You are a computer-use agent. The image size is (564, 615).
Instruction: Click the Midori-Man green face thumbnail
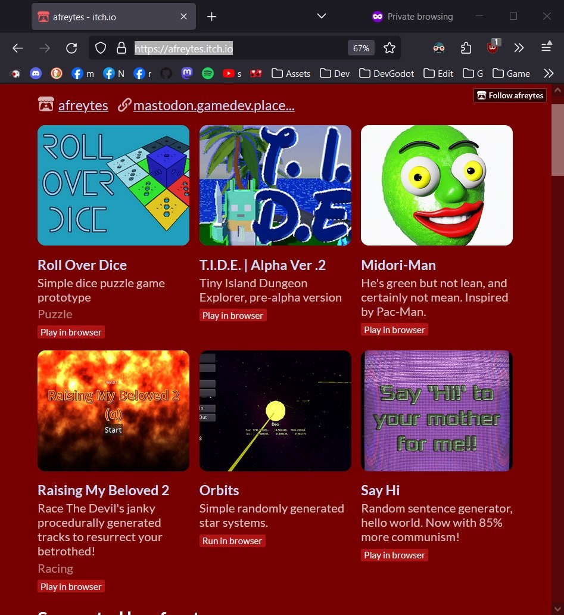437,185
